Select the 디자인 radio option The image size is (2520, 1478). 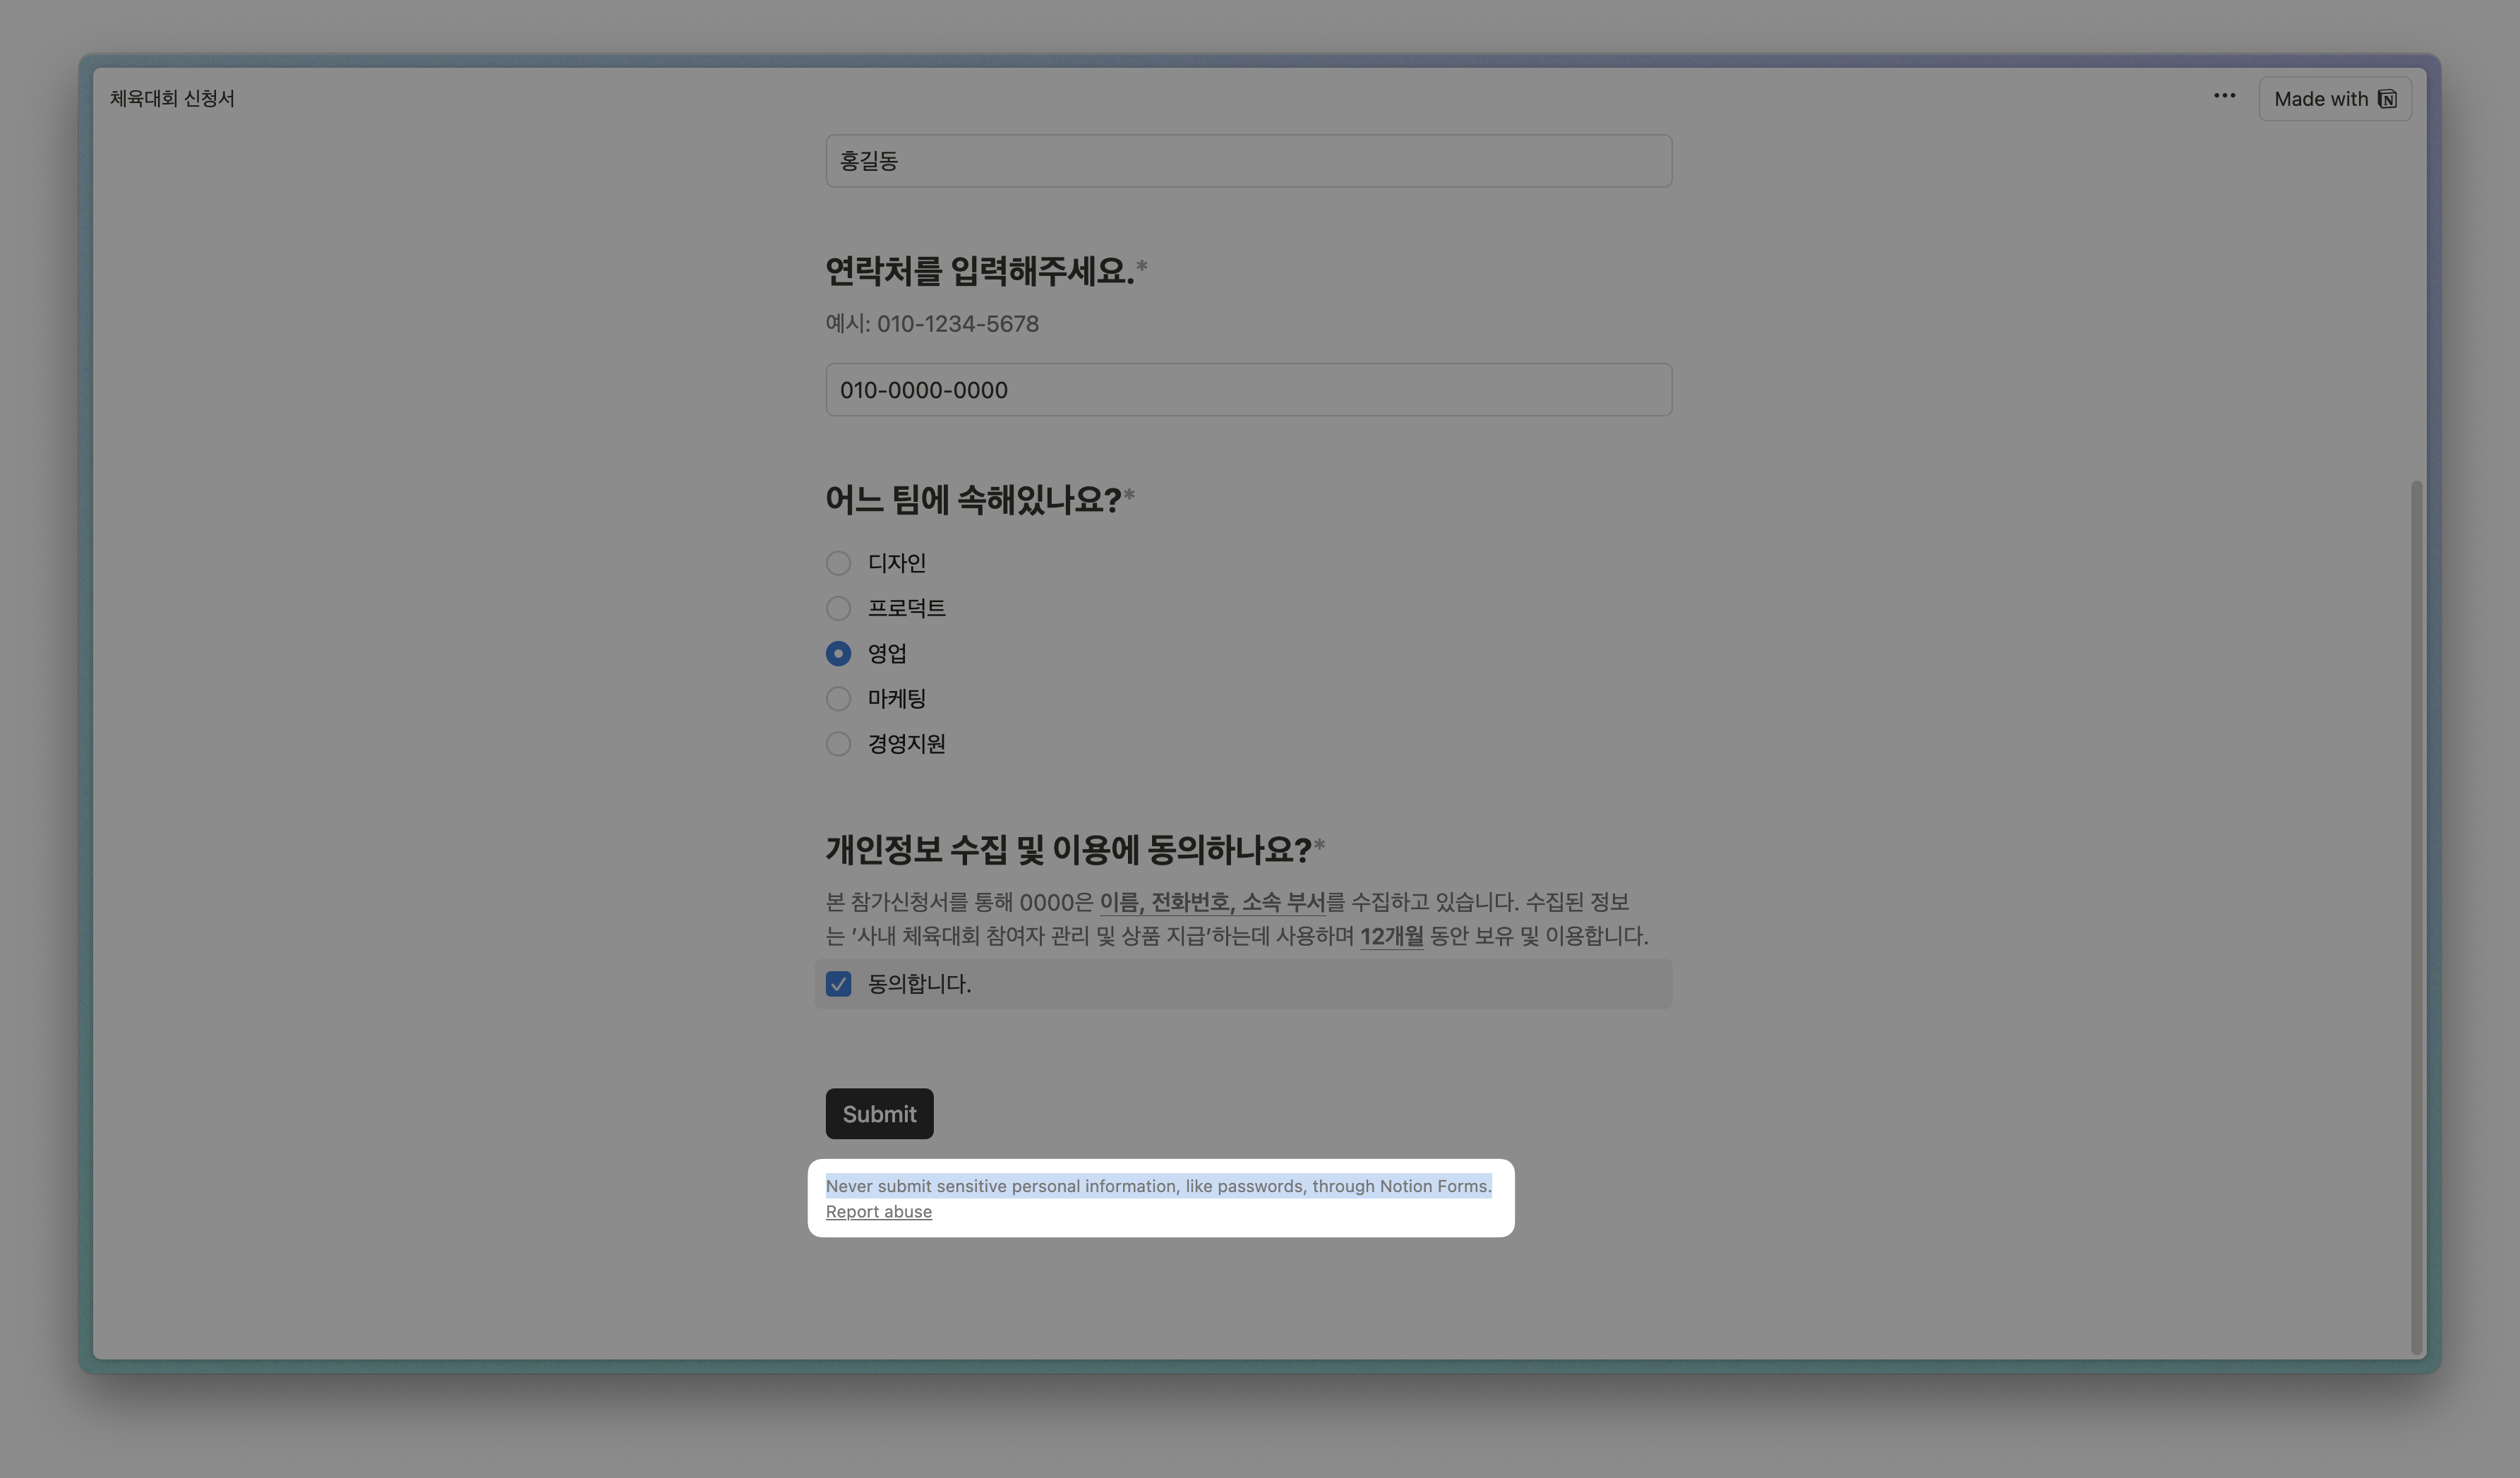click(838, 563)
